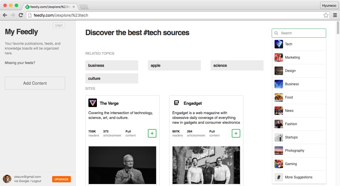Click the Add Content button
340x186 pixels.
[35, 83]
